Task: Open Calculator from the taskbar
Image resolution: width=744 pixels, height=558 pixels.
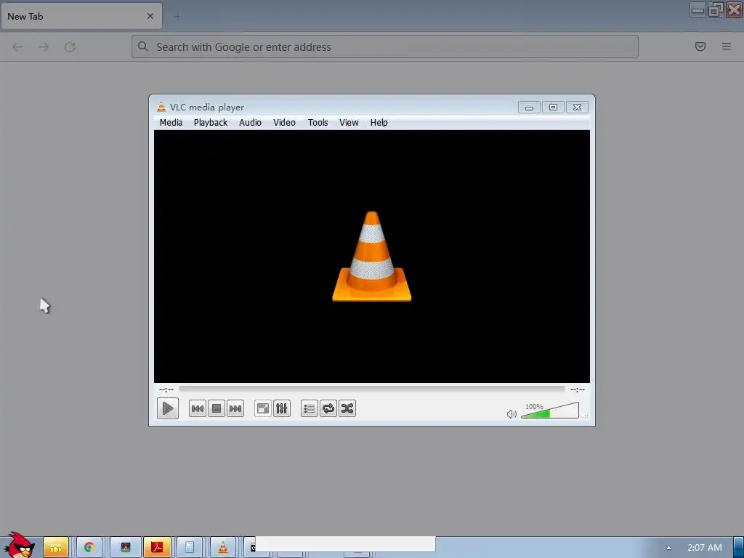Action: click(x=190, y=547)
